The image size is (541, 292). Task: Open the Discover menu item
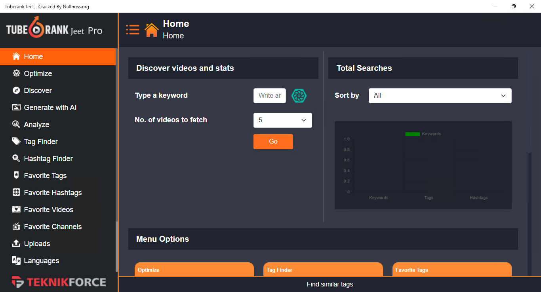[x=58, y=91]
